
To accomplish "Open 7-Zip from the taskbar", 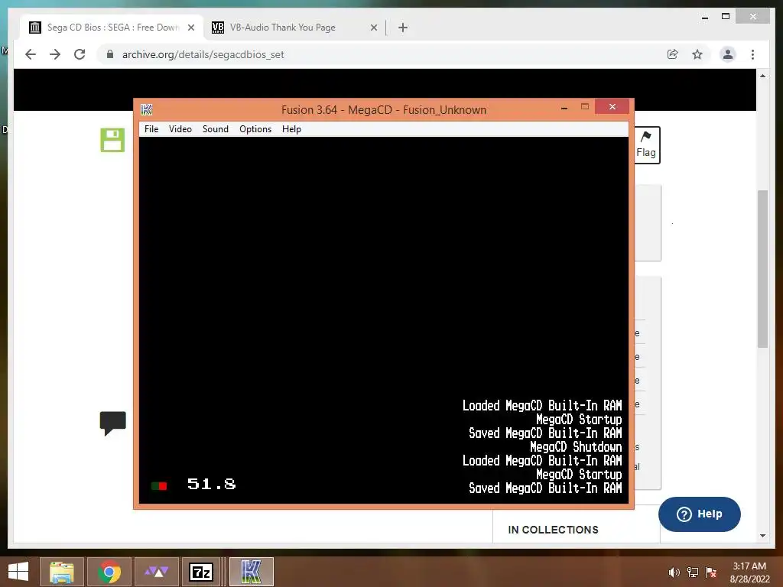I will [x=201, y=572].
